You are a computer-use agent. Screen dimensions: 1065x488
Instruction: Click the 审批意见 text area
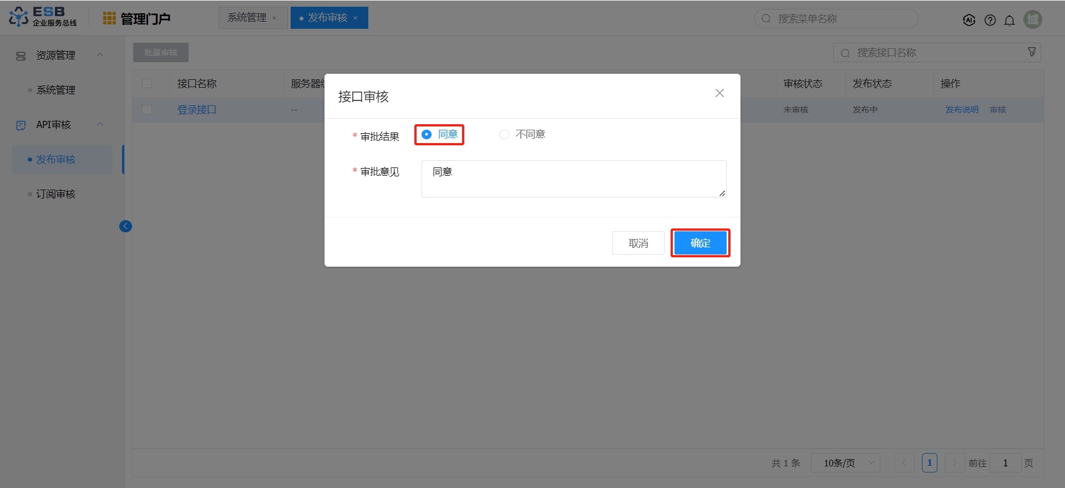574,179
